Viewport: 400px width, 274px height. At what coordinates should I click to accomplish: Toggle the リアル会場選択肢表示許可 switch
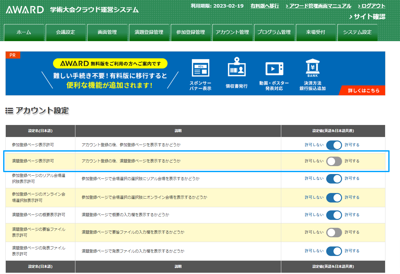click(334, 178)
